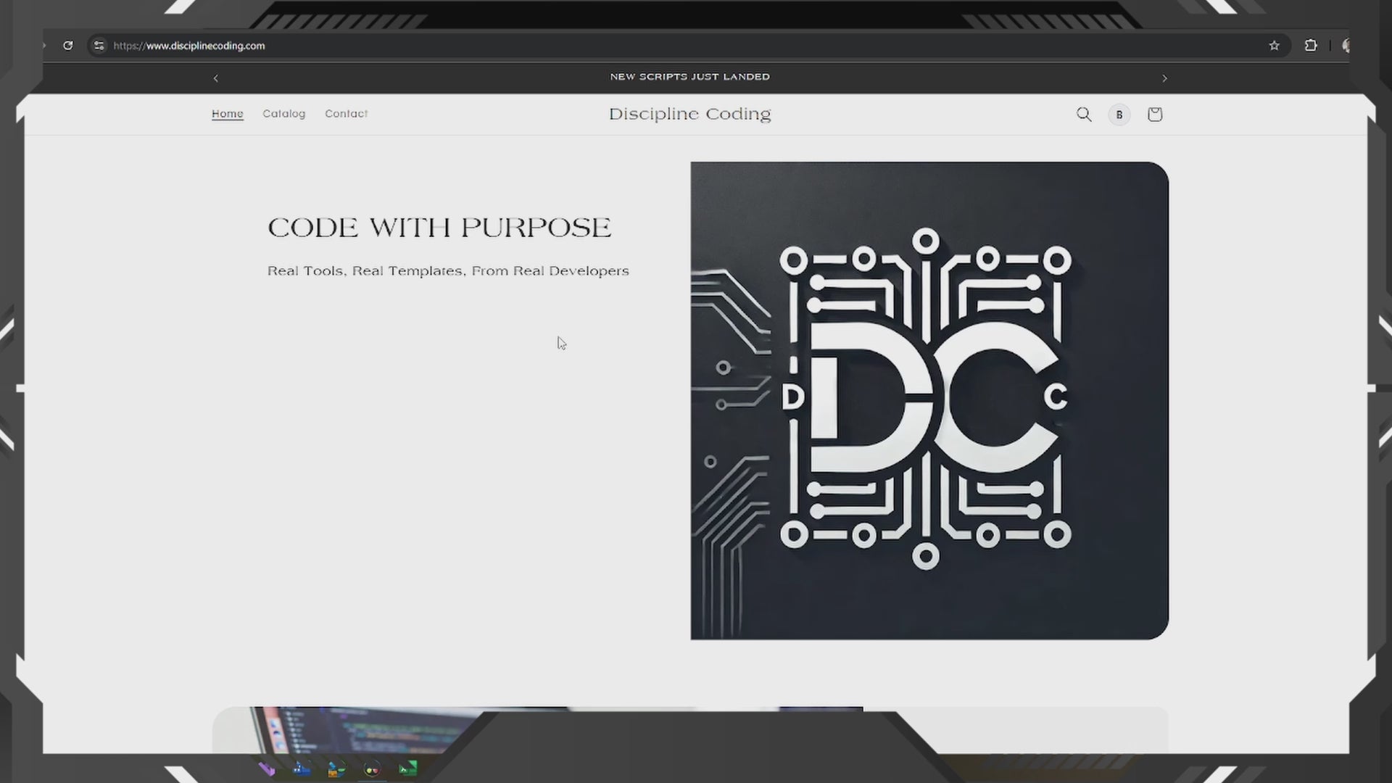This screenshot has width=1392, height=783.
Task: Go to the Home menu item
Action: (x=228, y=114)
